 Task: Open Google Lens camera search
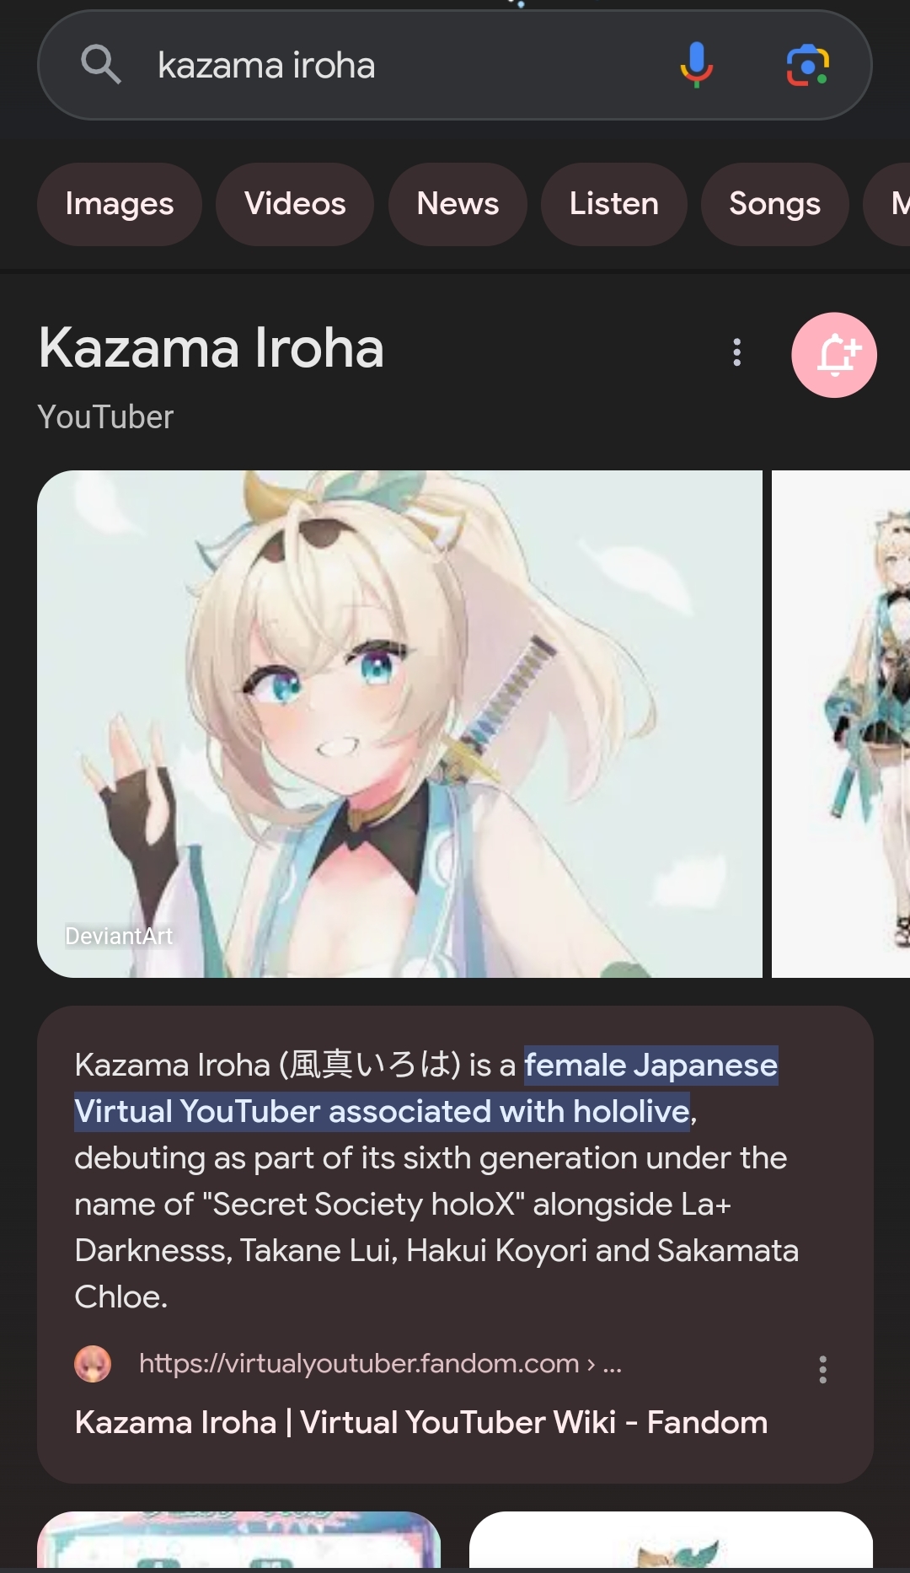807,65
